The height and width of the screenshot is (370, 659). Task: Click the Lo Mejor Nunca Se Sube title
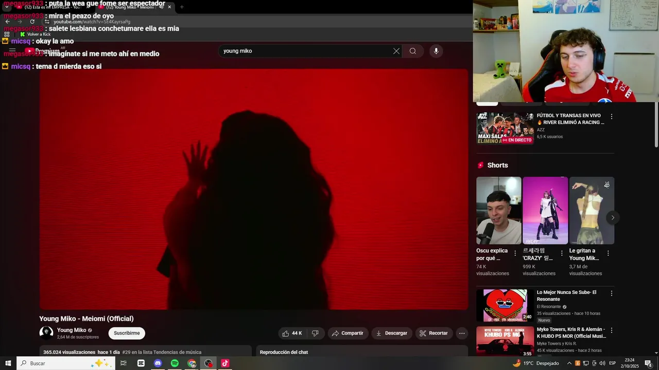coord(566,295)
